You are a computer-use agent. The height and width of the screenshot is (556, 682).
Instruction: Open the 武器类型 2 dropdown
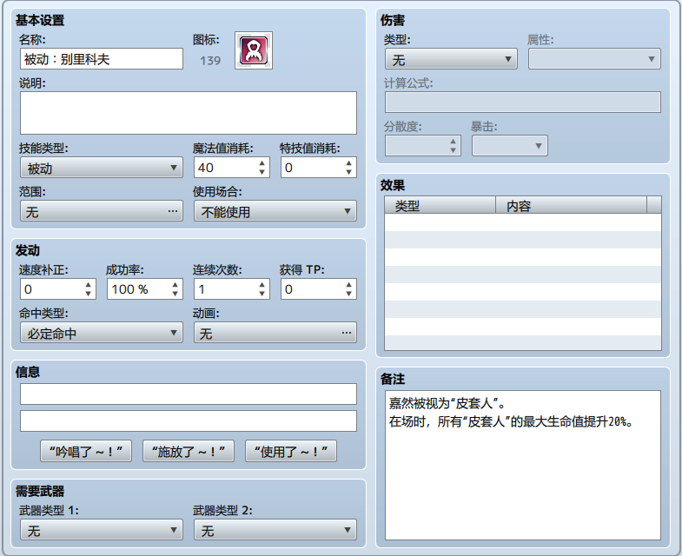(x=275, y=530)
